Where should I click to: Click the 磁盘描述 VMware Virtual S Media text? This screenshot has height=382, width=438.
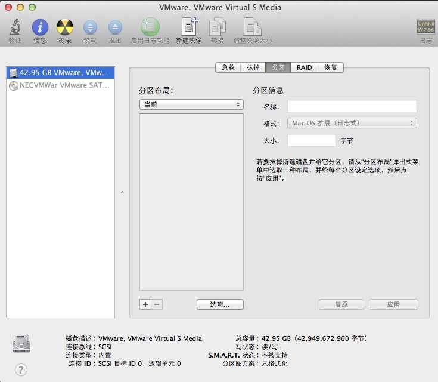134,338
